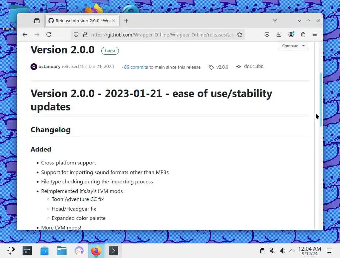This screenshot has width=340, height=258.
Task: Select the 'Cross-platform support' text
Action: click(68, 163)
